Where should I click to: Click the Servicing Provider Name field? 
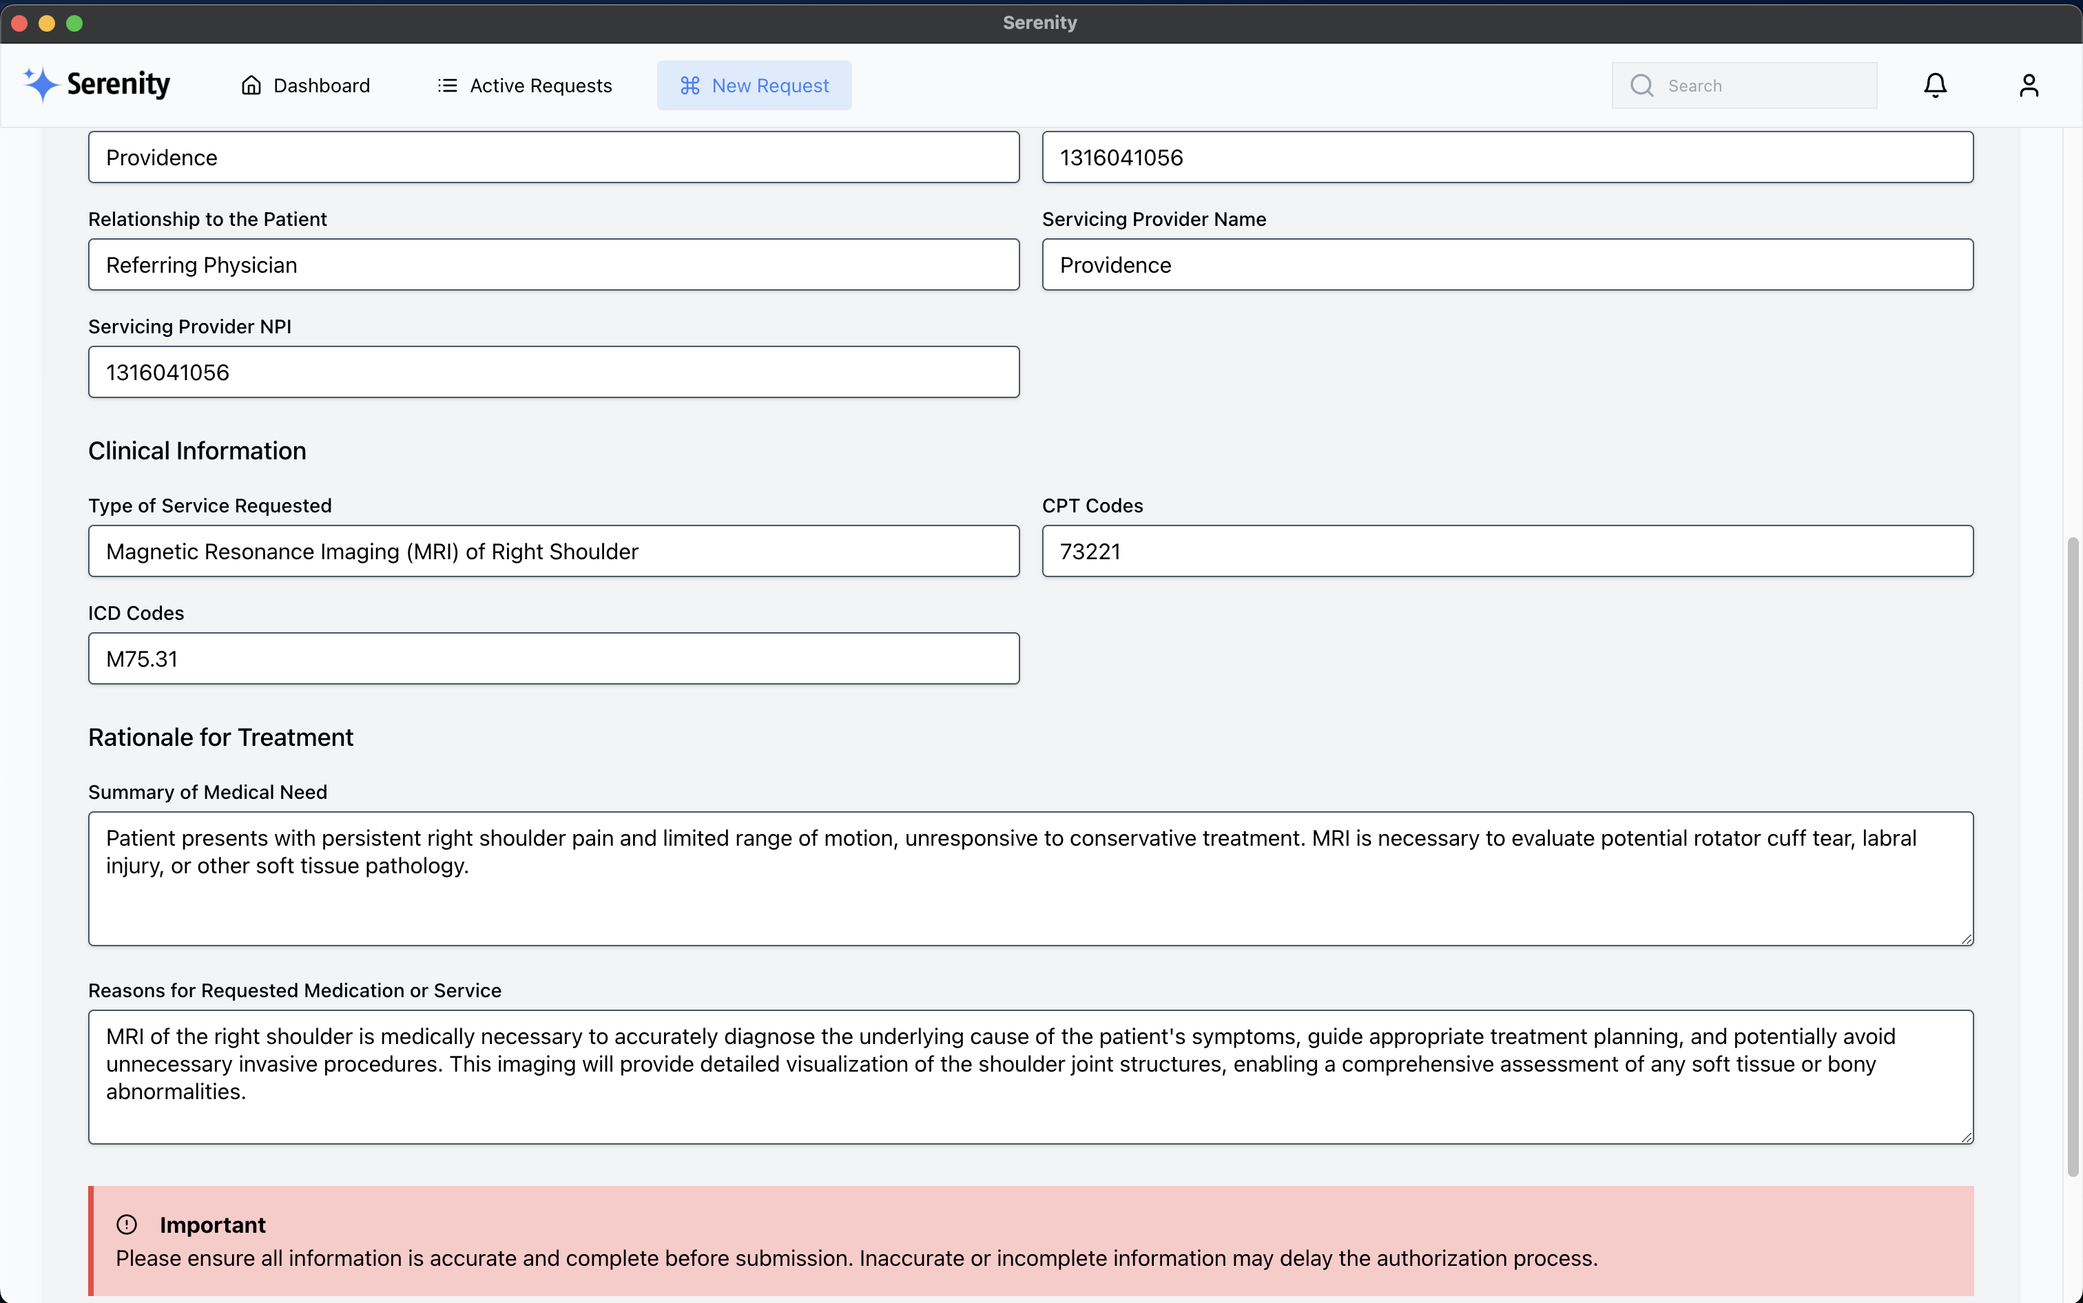point(1506,264)
